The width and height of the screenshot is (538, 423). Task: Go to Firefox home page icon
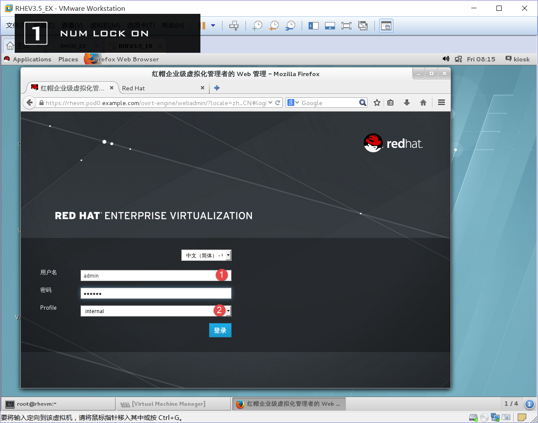[x=423, y=103]
